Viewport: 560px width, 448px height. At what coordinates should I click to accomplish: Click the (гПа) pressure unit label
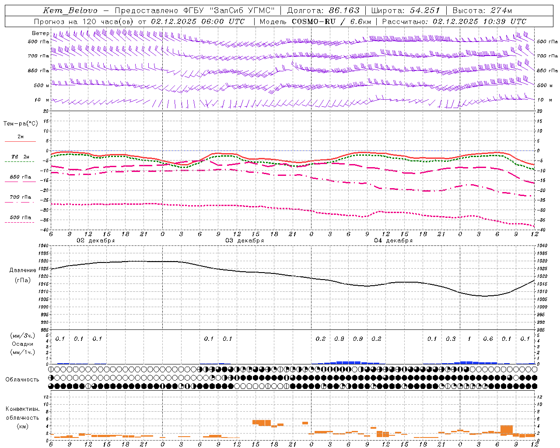point(23,280)
